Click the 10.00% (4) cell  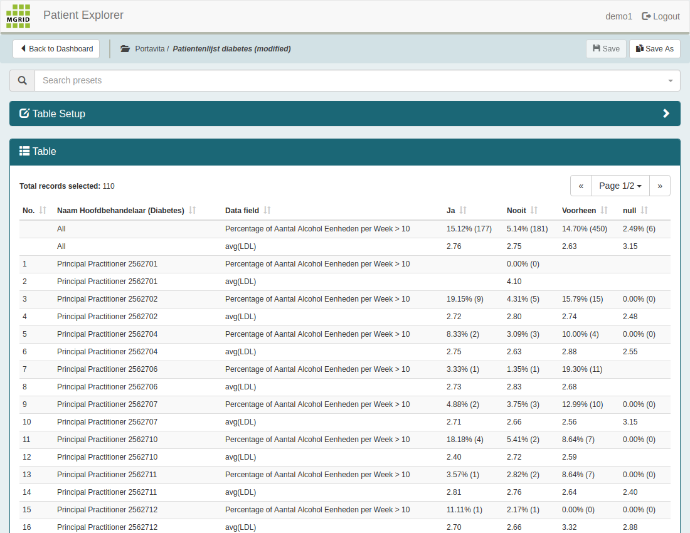pos(580,334)
